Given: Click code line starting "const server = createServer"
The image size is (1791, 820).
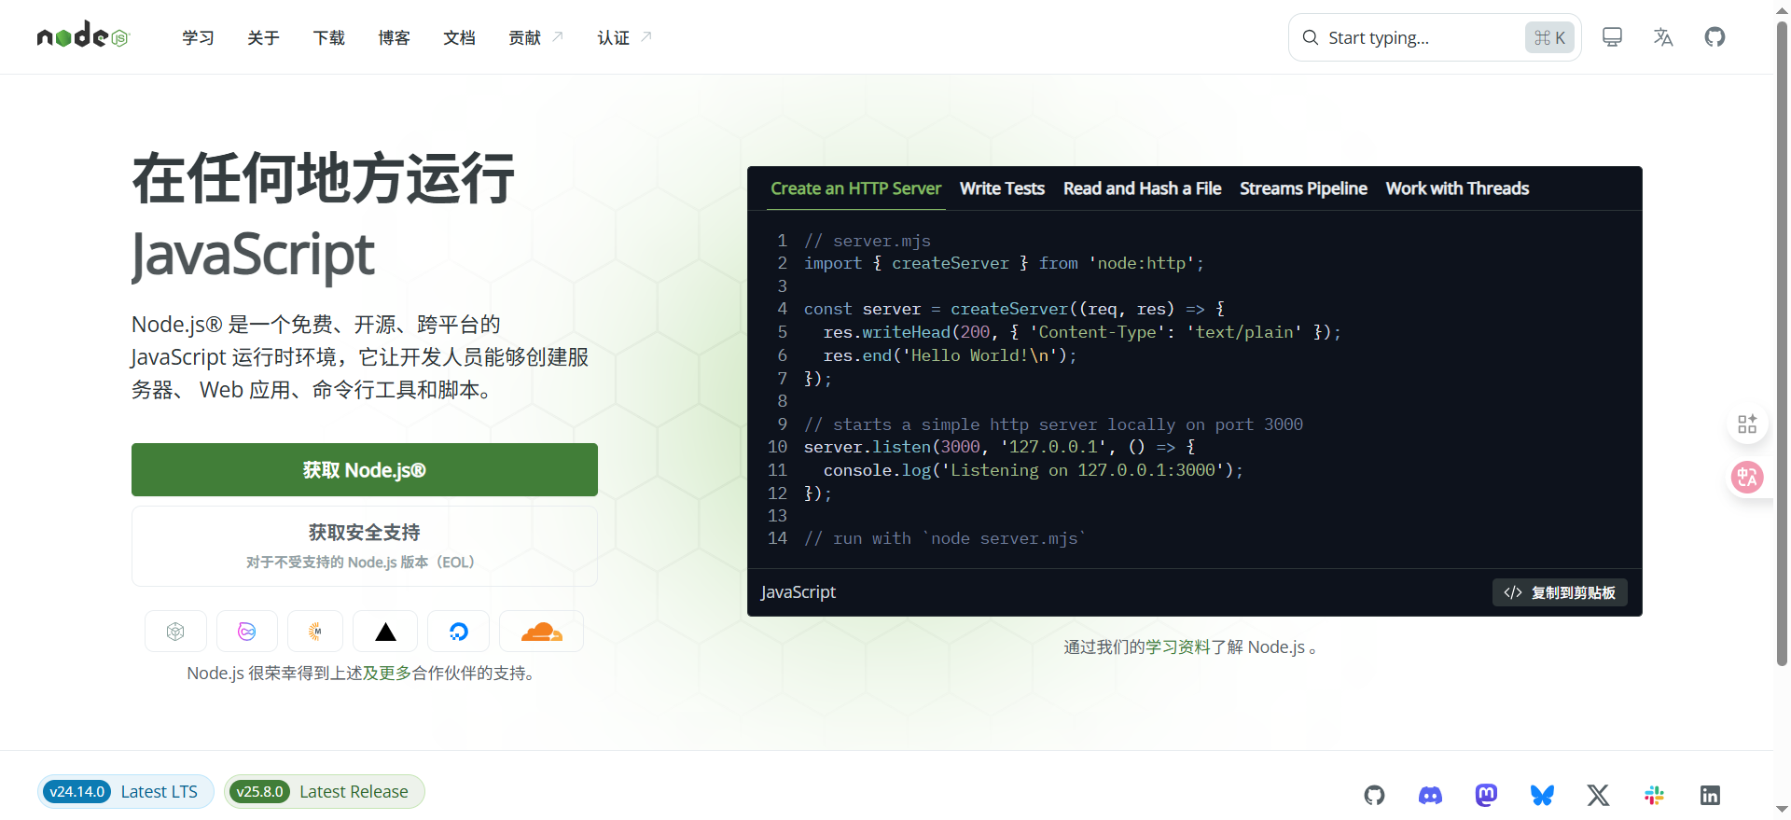Looking at the screenshot, I should (x=1014, y=309).
